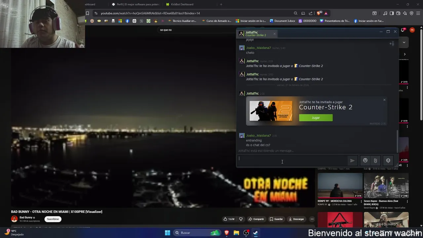Switch to the 'Perfil | El mejor software' tab
Viewport: 423px width, 238px height.
(135, 4)
